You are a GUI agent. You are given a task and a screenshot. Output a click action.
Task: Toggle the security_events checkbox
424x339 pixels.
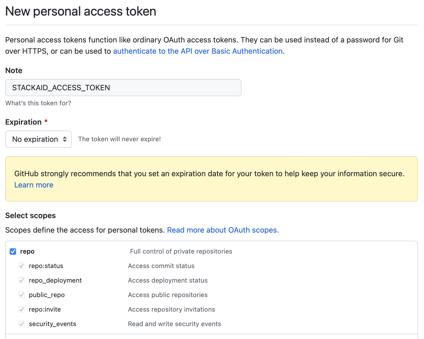click(21, 324)
